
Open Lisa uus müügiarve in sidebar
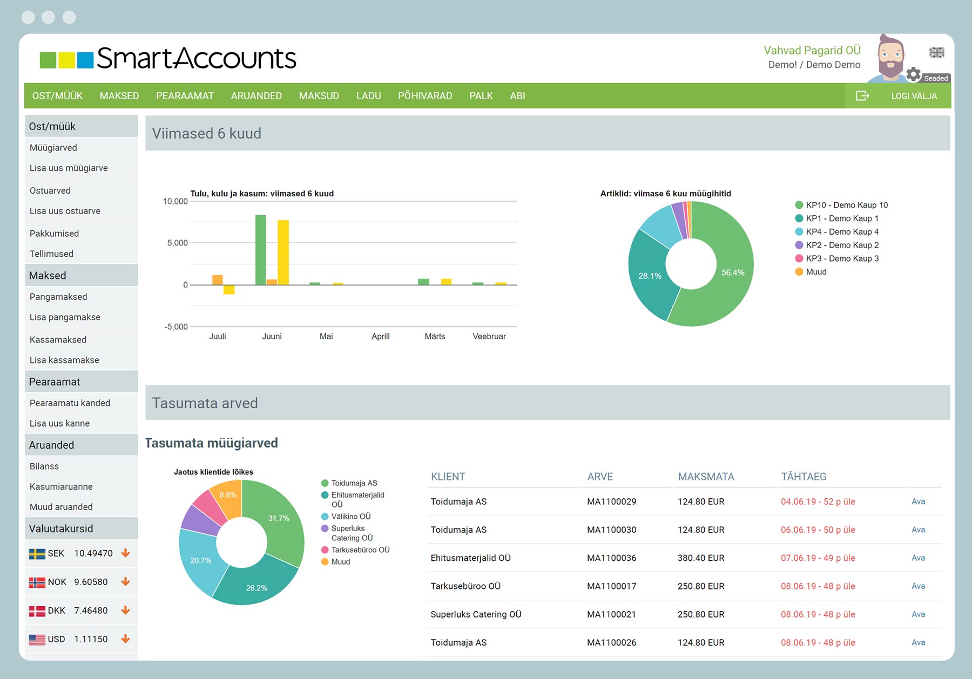[69, 168]
